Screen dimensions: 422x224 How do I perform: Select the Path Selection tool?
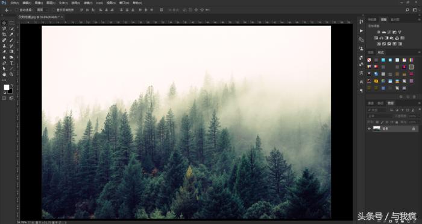[4, 69]
